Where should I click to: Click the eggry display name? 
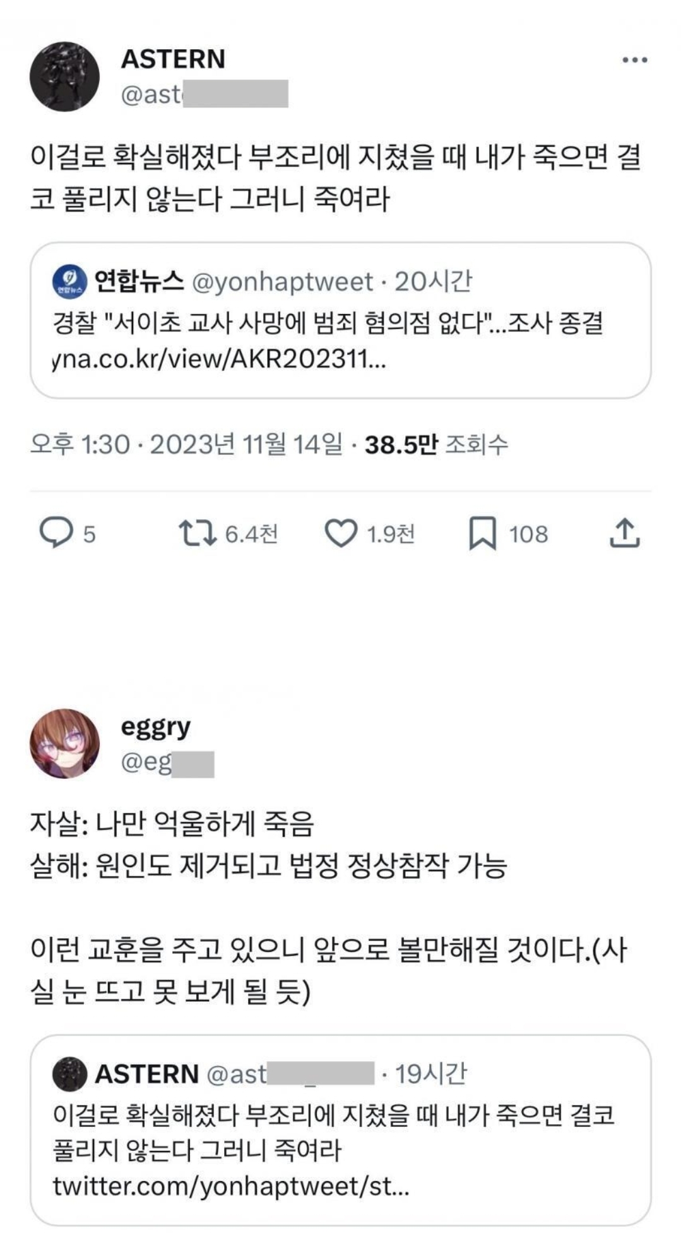[155, 728]
